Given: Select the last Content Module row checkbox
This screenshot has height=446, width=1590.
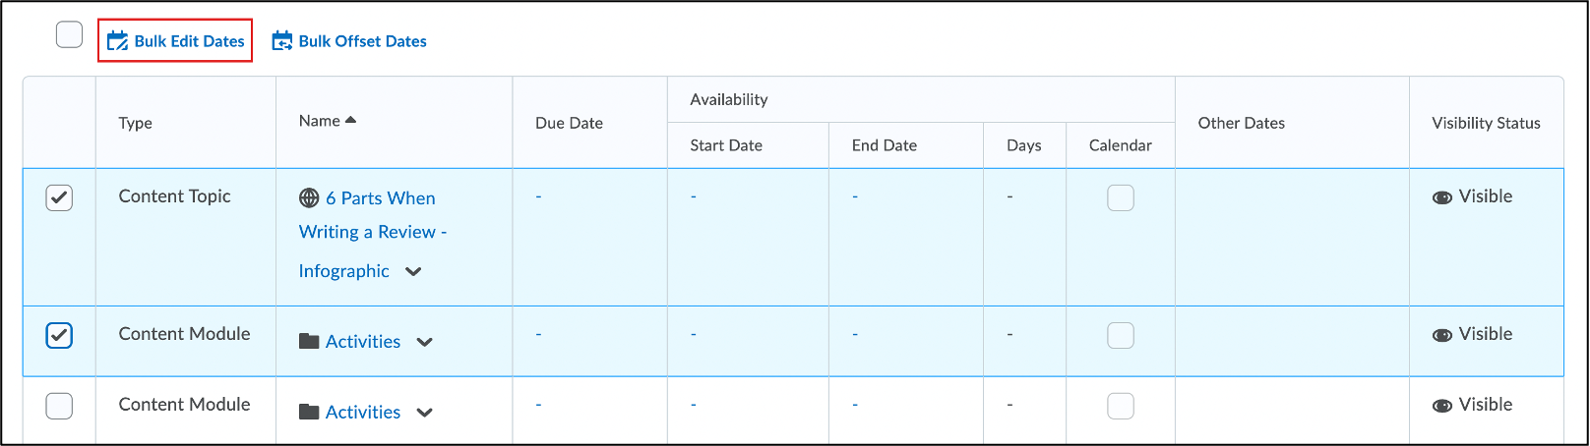Looking at the screenshot, I should click(x=59, y=406).
